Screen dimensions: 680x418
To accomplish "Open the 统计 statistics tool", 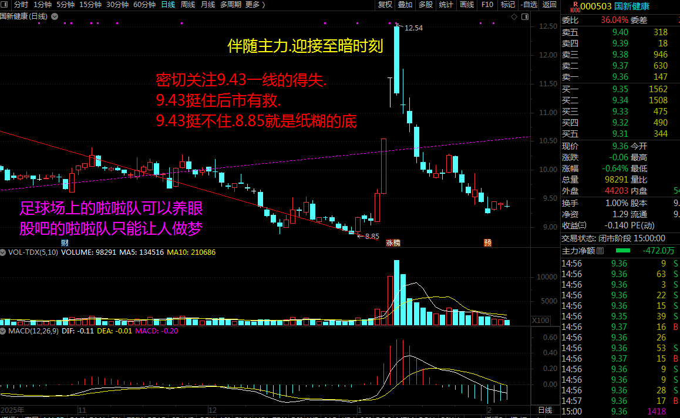I will [x=446, y=4].
